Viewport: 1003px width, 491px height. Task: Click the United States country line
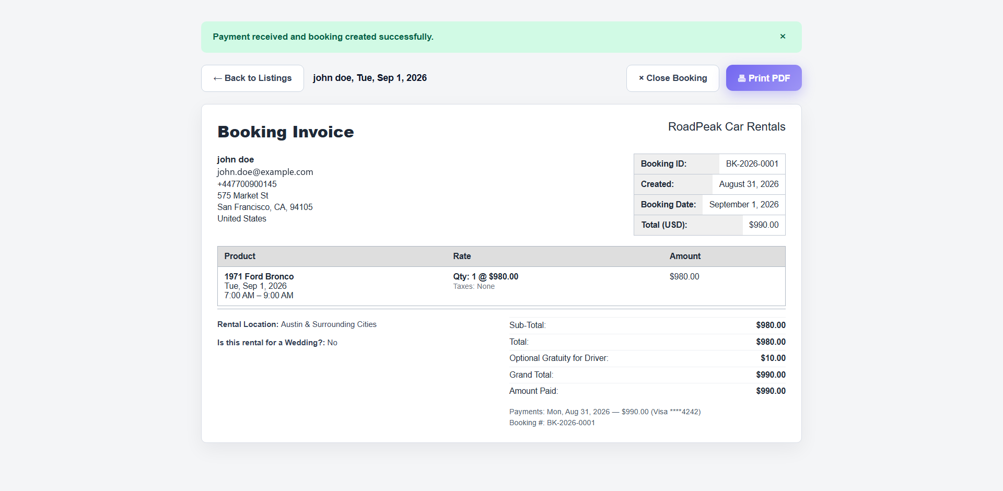(x=242, y=218)
